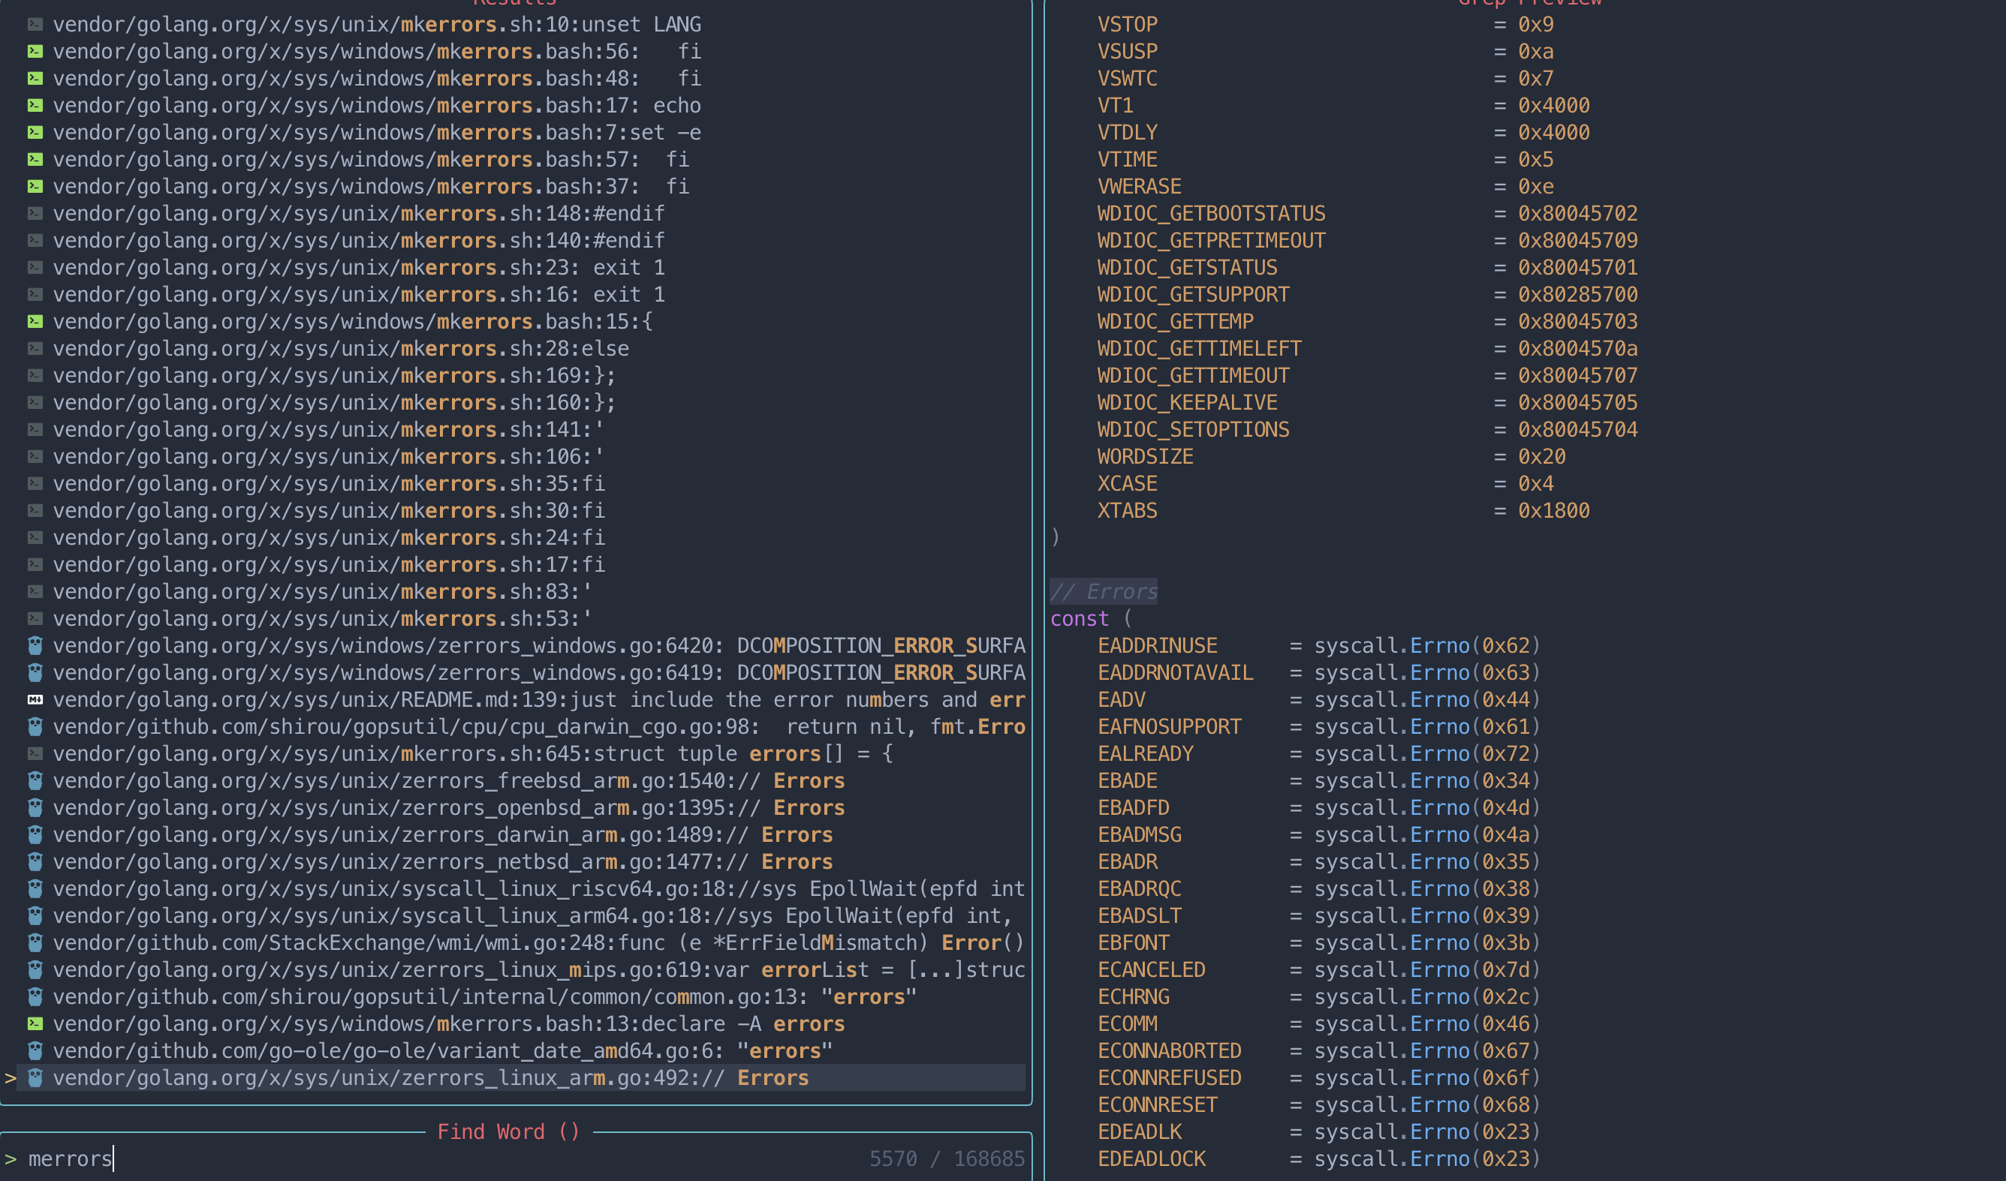Click the gopher icon for zerrors_netbsd_arm.go:1477
Viewport: 2006px width, 1181px height.
[x=35, y=862]
